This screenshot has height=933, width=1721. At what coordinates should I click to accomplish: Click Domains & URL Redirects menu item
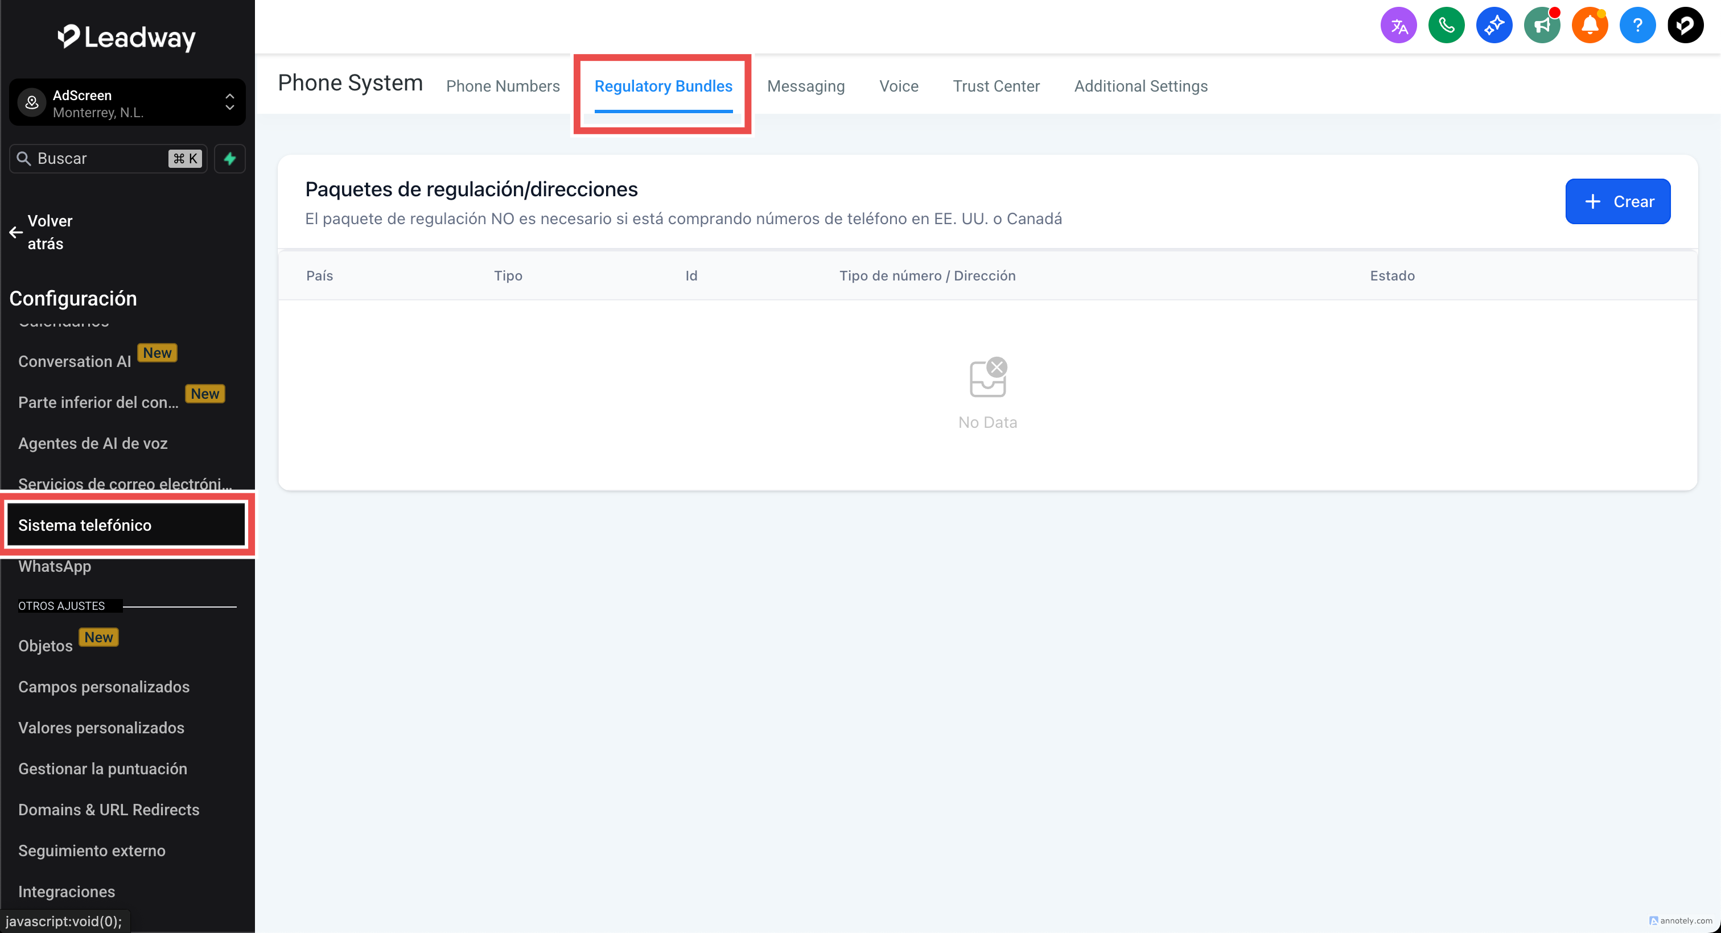[108, 810]
